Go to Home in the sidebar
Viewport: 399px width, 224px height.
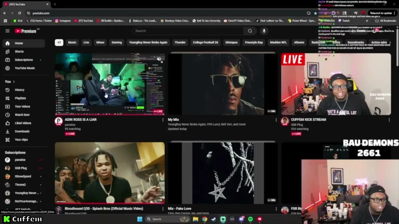click(24, 43)
